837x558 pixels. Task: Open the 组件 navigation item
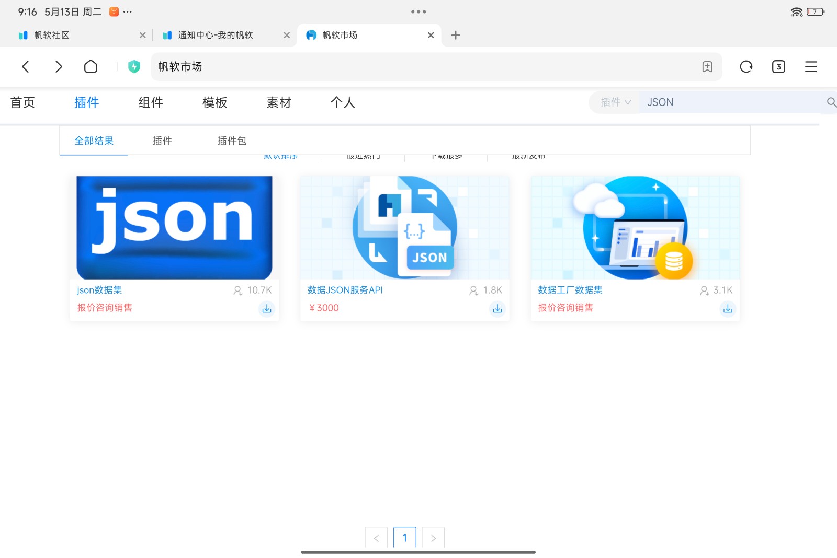(151, 102)
